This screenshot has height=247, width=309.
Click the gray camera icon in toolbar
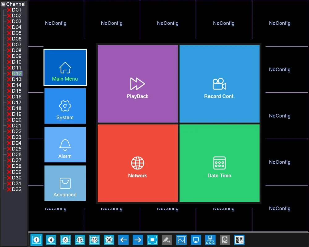tap(167, 240)
